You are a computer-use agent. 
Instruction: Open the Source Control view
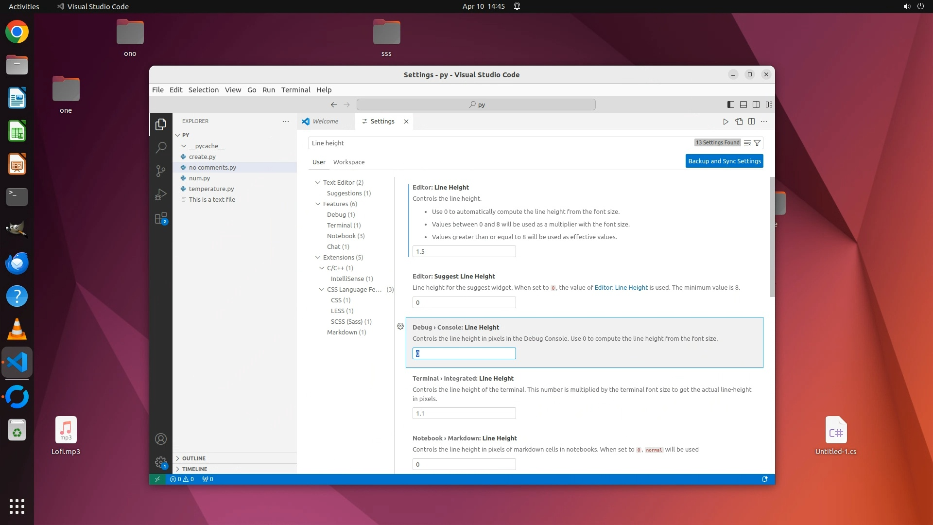pyautogui.click(x=161, y=171)
